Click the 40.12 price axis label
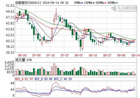This screenshot has width=140, height=98. point(10,41)
